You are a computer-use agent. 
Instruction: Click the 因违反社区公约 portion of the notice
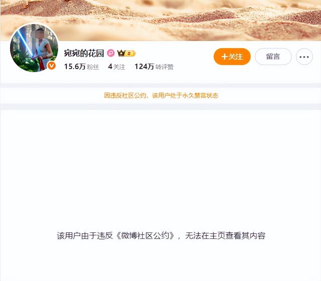pos(125,96)
